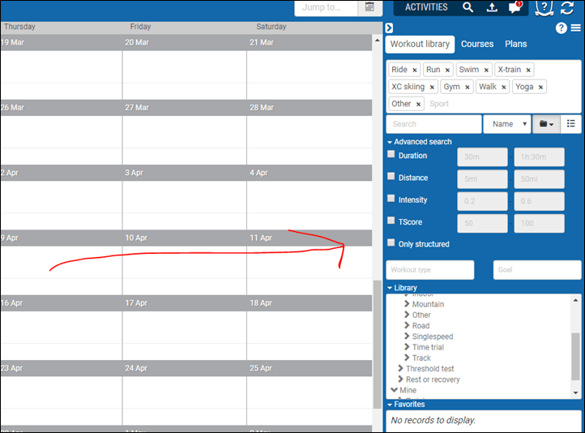Screen dimensions: 585x433
Task: Check the Only structured option
Action: click(x=391, y=242)
